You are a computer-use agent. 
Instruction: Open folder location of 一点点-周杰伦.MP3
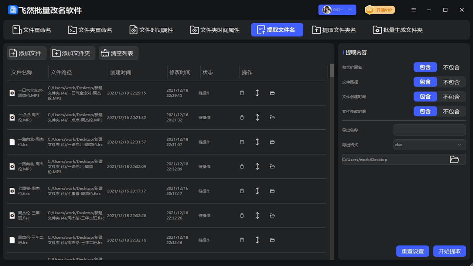pyautogui.click(x=272, y=117)
